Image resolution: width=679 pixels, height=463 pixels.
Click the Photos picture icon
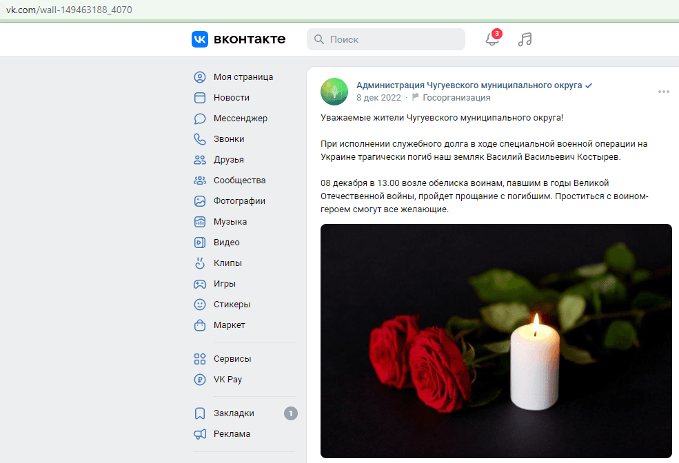coord(200,201)
